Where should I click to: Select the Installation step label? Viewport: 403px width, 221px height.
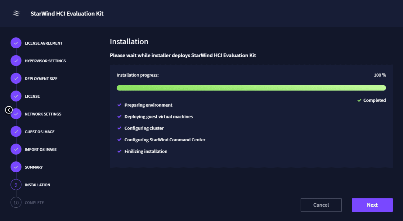(37, 185)
